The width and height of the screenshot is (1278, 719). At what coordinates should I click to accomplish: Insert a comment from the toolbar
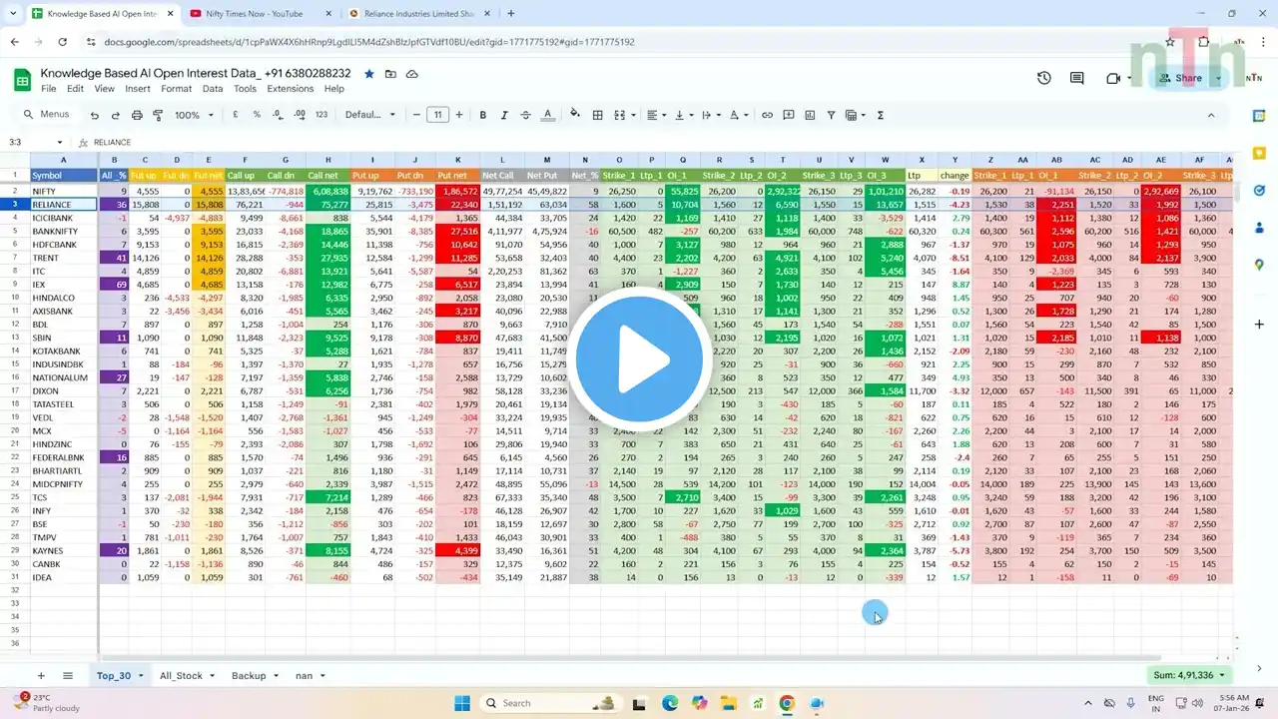(789, 115)
